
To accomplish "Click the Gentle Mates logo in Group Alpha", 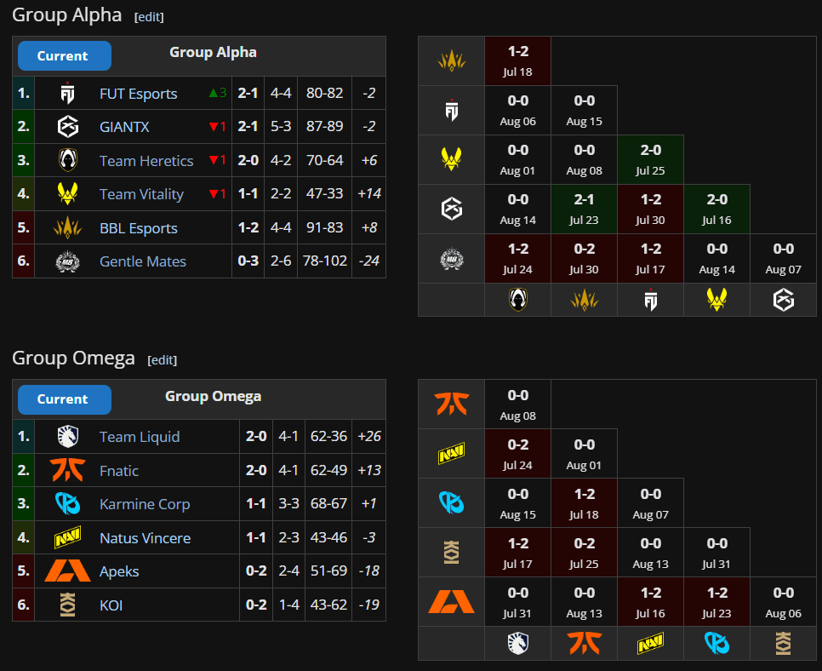I will (x=67, y=261).
